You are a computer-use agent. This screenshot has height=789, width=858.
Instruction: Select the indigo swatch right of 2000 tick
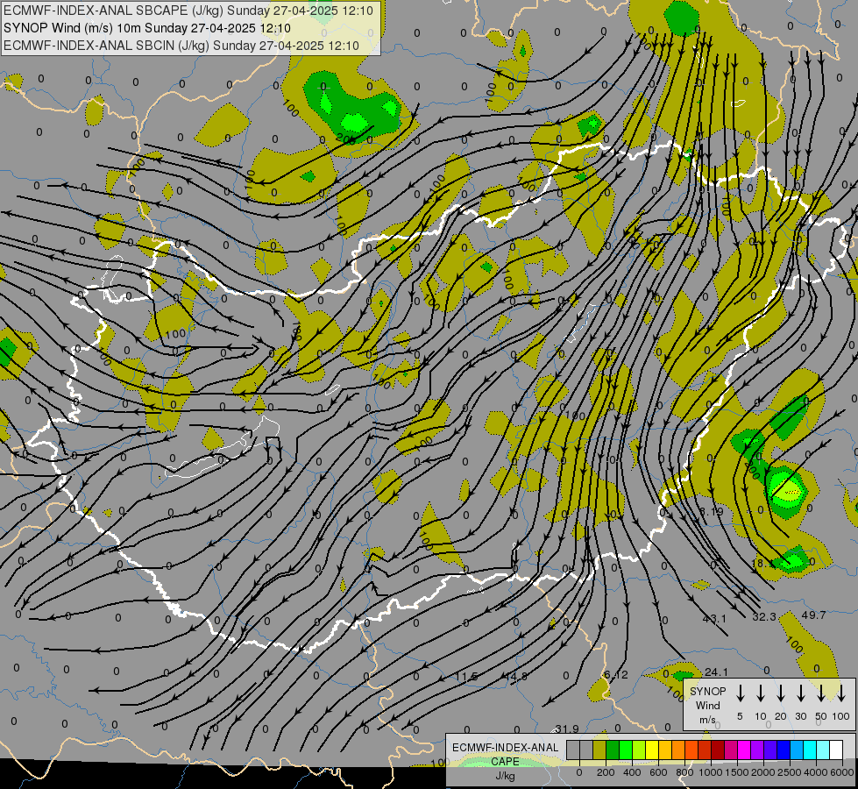769,750
